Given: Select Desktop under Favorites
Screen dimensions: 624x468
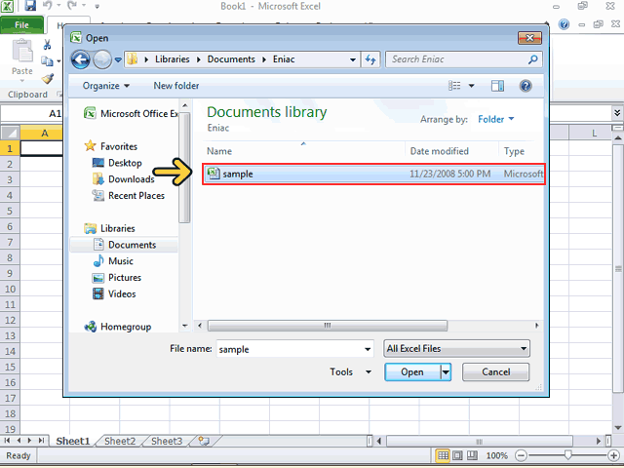Looking at the screenshot, I should (117, 163).
